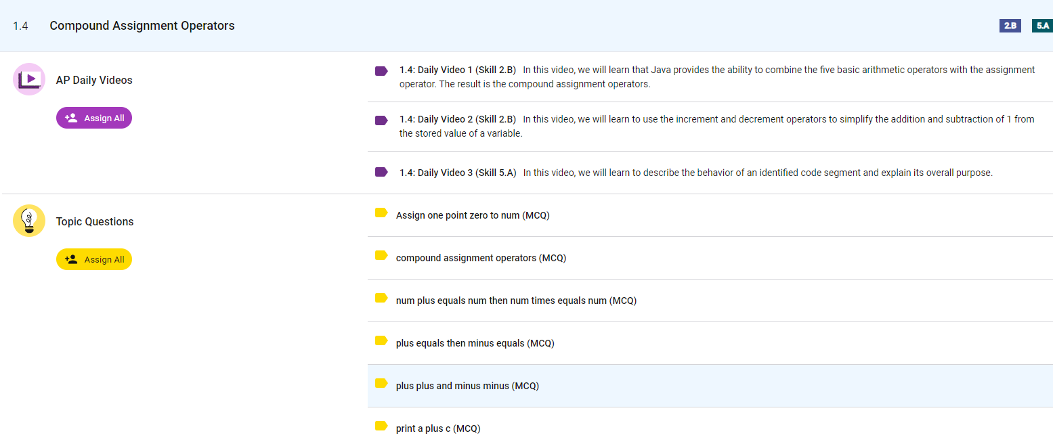Select the 2.B skill badge
This screenshot has width=1053, height=444.
(x=1010, y=26)
